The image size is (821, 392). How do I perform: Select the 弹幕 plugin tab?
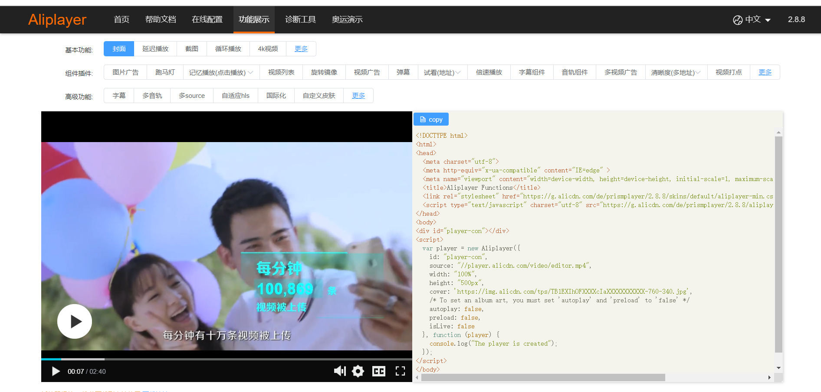point(403,72)
